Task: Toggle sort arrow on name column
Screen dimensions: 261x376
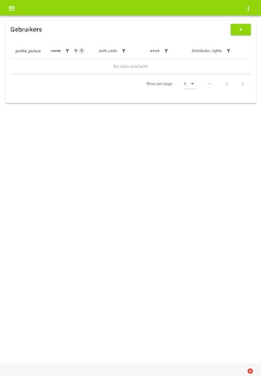Action: pos(76,51)
